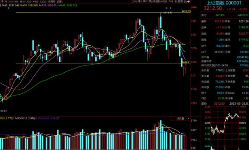Open the 九转 indicator tool
Viewport: 249px width, 150px height.
click(x=134, y=2)
